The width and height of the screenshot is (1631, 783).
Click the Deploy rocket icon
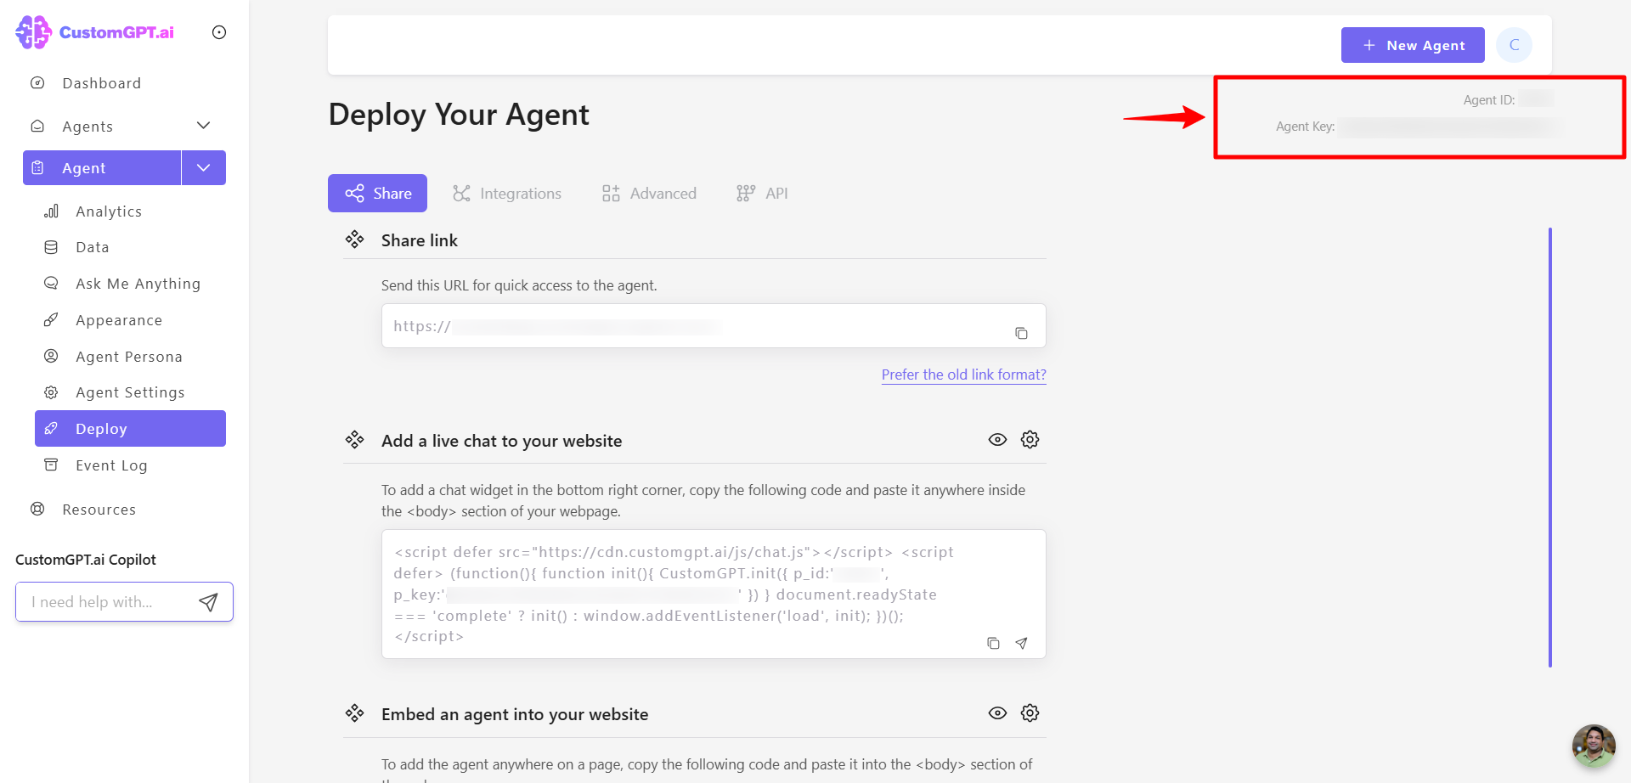pyautogui.click(x=51, y=429)
